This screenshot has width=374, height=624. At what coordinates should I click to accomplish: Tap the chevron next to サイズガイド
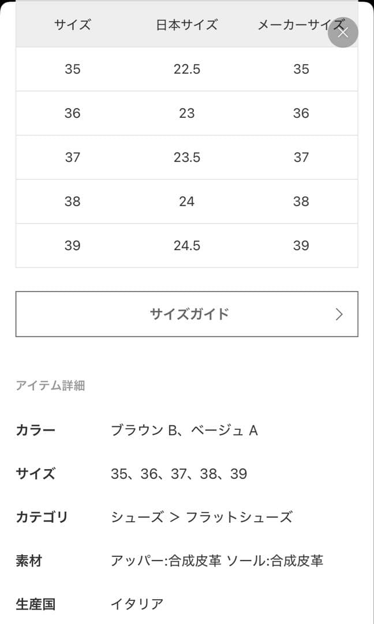(x=340, y=314)
